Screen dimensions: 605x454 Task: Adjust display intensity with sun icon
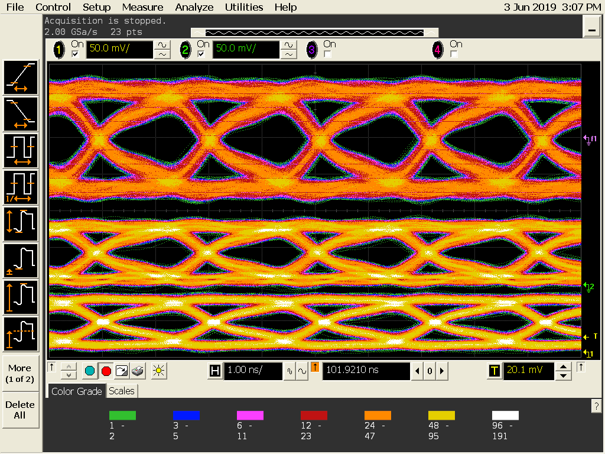[158, 371]
